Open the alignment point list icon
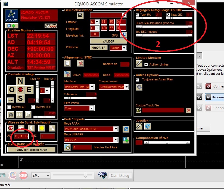 [x=67, y=63]
